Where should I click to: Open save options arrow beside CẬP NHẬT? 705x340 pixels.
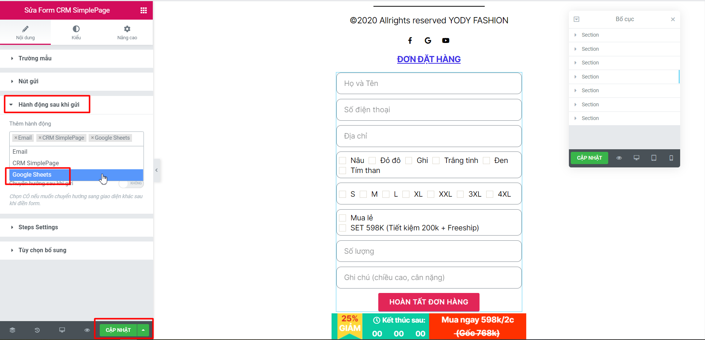143,330
